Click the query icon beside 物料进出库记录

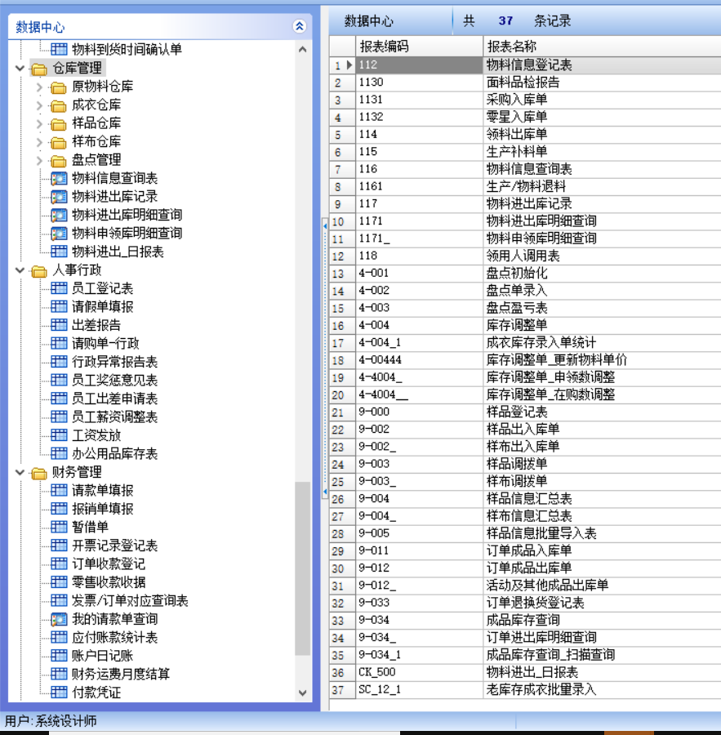pyautogui.click(x=59, y=196)
